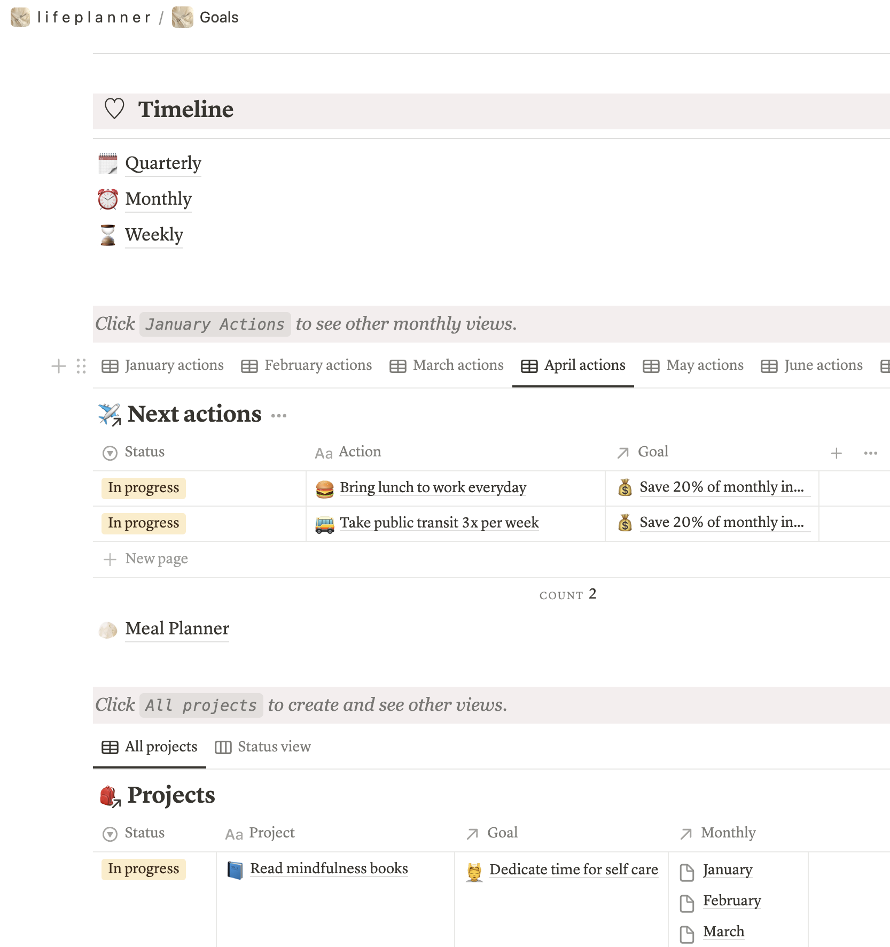The width and height of the screenshot is (890, 947).
Task: Click the six-dot drag handle icon
Action: click(x=81, y=366)
